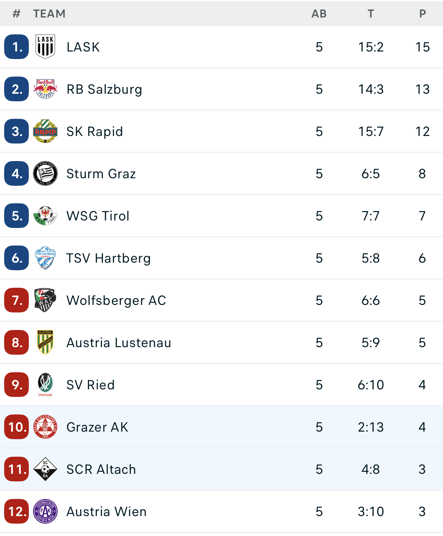443x536 pixels.
Task: Click the Austria Lustenau striped crest
Action: coord(45,342)
